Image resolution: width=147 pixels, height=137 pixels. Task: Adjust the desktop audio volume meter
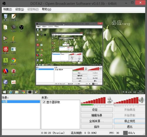(126, 100)
